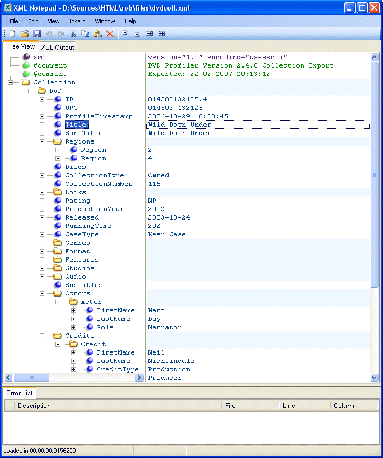Click the 'Keep Case' value
The image size is (383, 458).
click(166, 234)
